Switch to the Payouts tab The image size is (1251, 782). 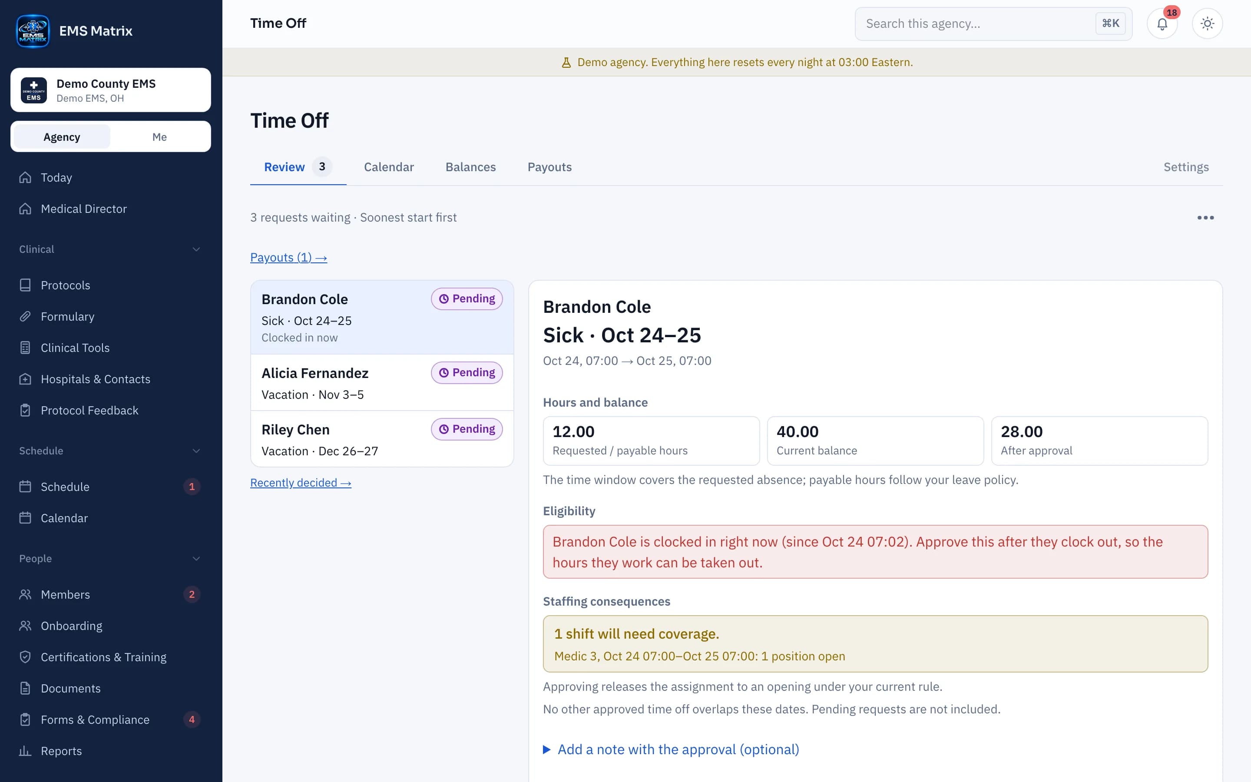coord(549,167)
